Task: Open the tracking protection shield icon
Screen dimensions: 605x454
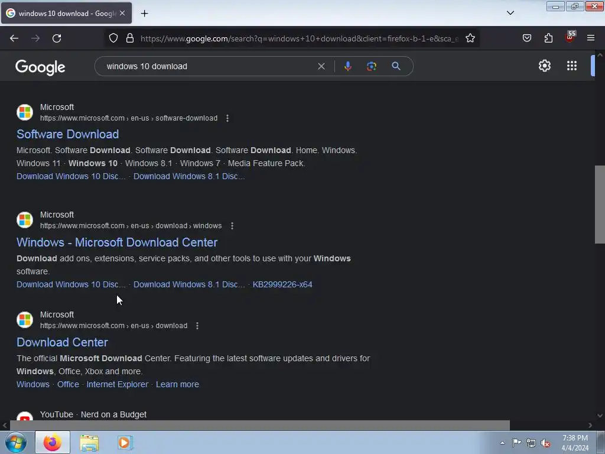Action: [113, 38]
